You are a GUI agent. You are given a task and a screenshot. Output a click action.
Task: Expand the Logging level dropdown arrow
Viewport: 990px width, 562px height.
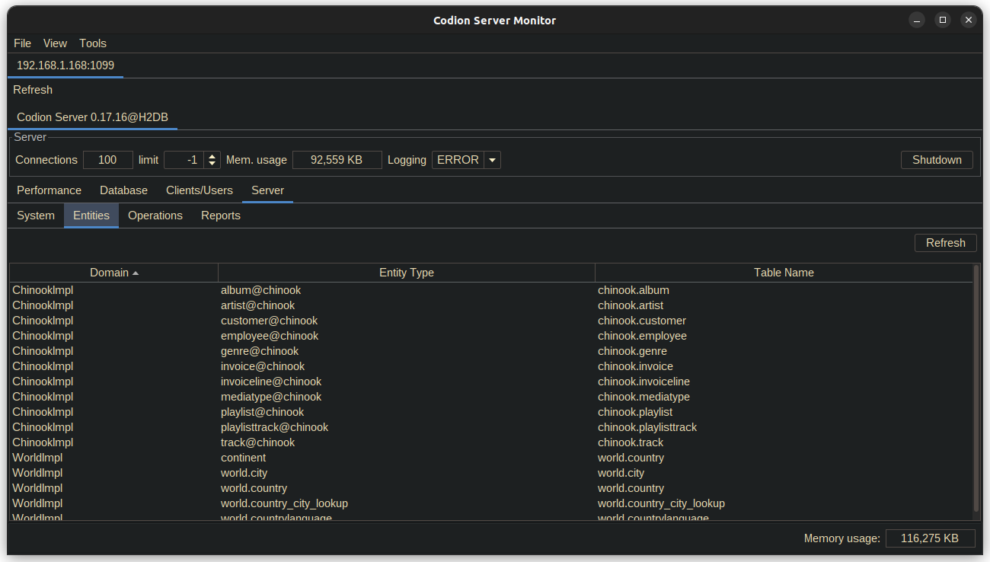[x=492, y=160]
